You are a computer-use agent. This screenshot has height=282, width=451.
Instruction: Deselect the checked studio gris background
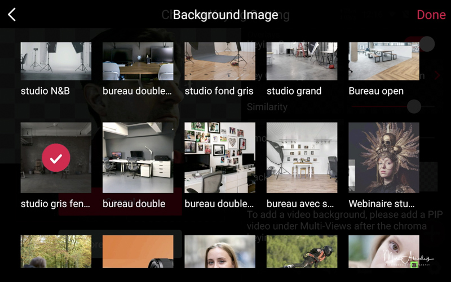click(x=56, y=158)
